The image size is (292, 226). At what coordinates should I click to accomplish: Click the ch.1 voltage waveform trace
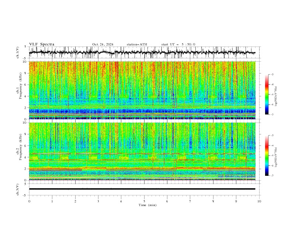pyautogui.click(x=142, y=52)
